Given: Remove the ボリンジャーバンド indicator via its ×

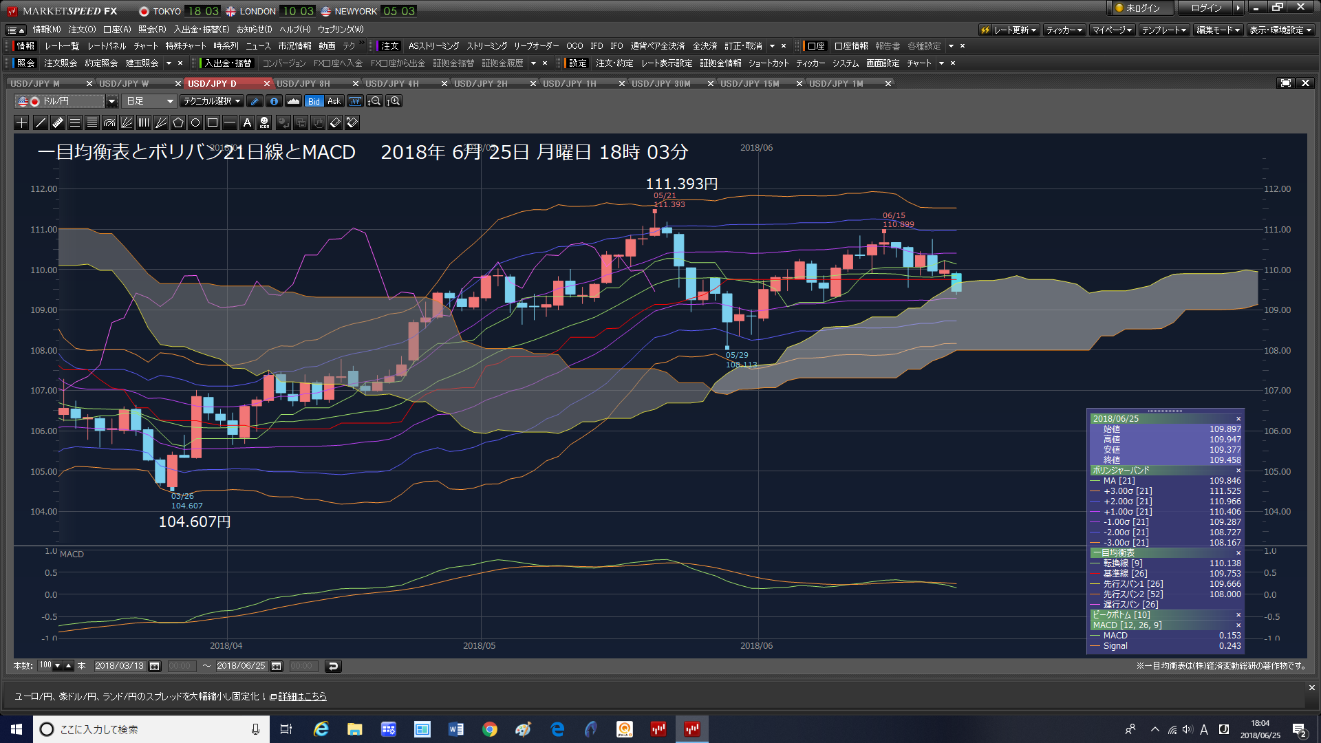Looking at the screenshot, I should pos(1238,471).
